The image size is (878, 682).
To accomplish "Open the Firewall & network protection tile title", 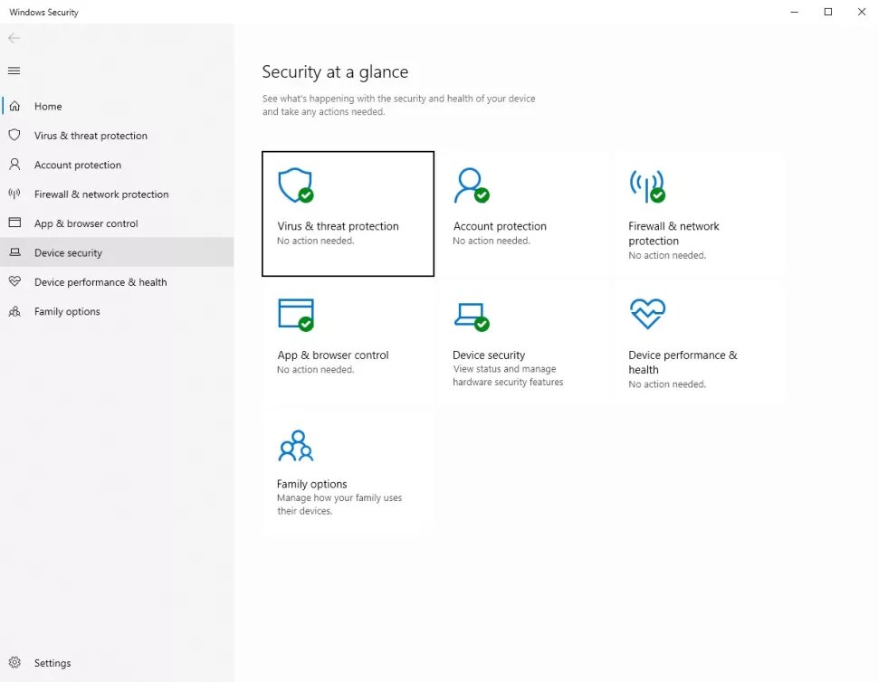I will 673,233.
